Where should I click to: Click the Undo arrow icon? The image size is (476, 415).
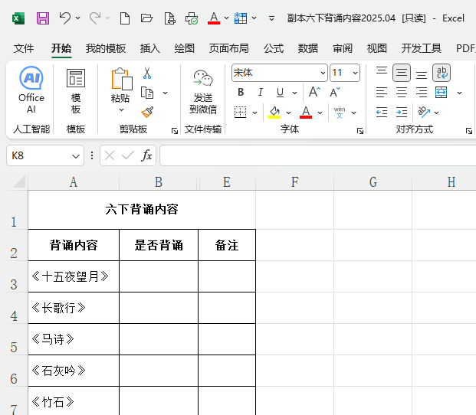64,18
